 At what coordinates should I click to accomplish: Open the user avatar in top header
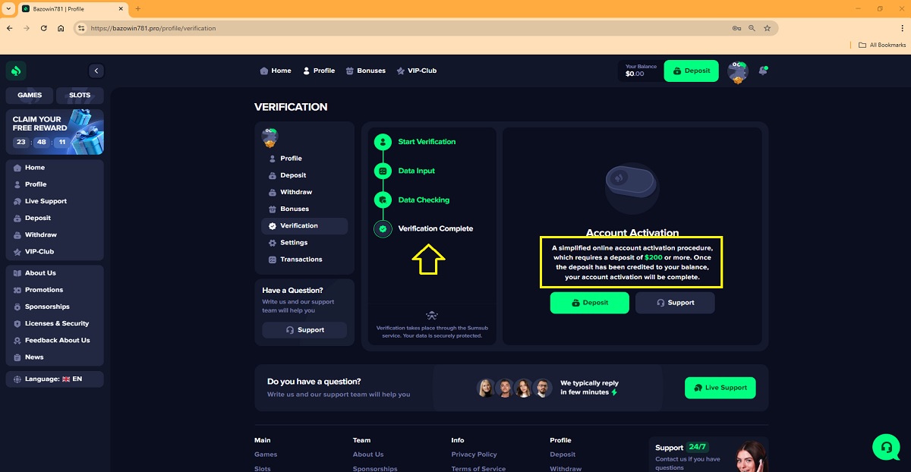[737, 71]
